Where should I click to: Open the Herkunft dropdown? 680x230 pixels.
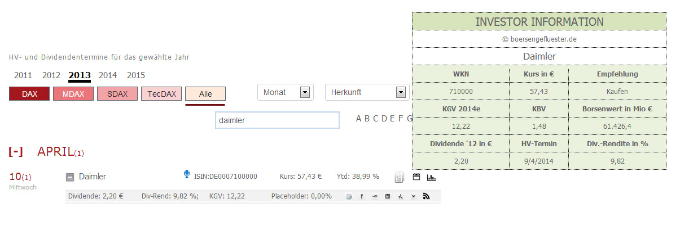tap(367, 92)
